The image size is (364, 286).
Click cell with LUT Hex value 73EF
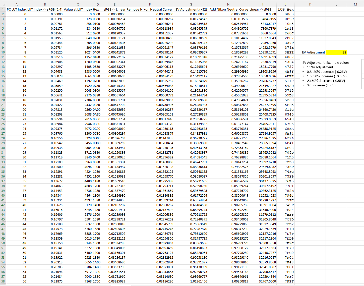point(286,167)
